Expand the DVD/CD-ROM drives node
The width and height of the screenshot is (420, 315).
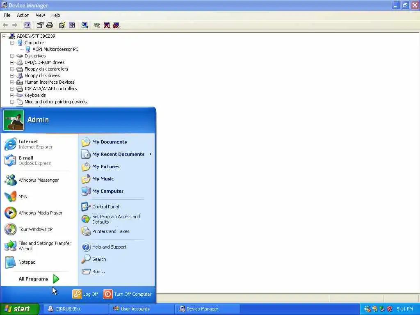pyautogui.click(x=12, y=62)
